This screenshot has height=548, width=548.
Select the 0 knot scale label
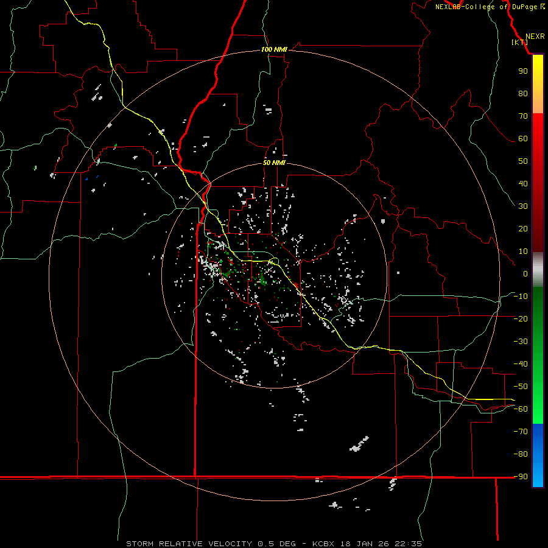525,273
